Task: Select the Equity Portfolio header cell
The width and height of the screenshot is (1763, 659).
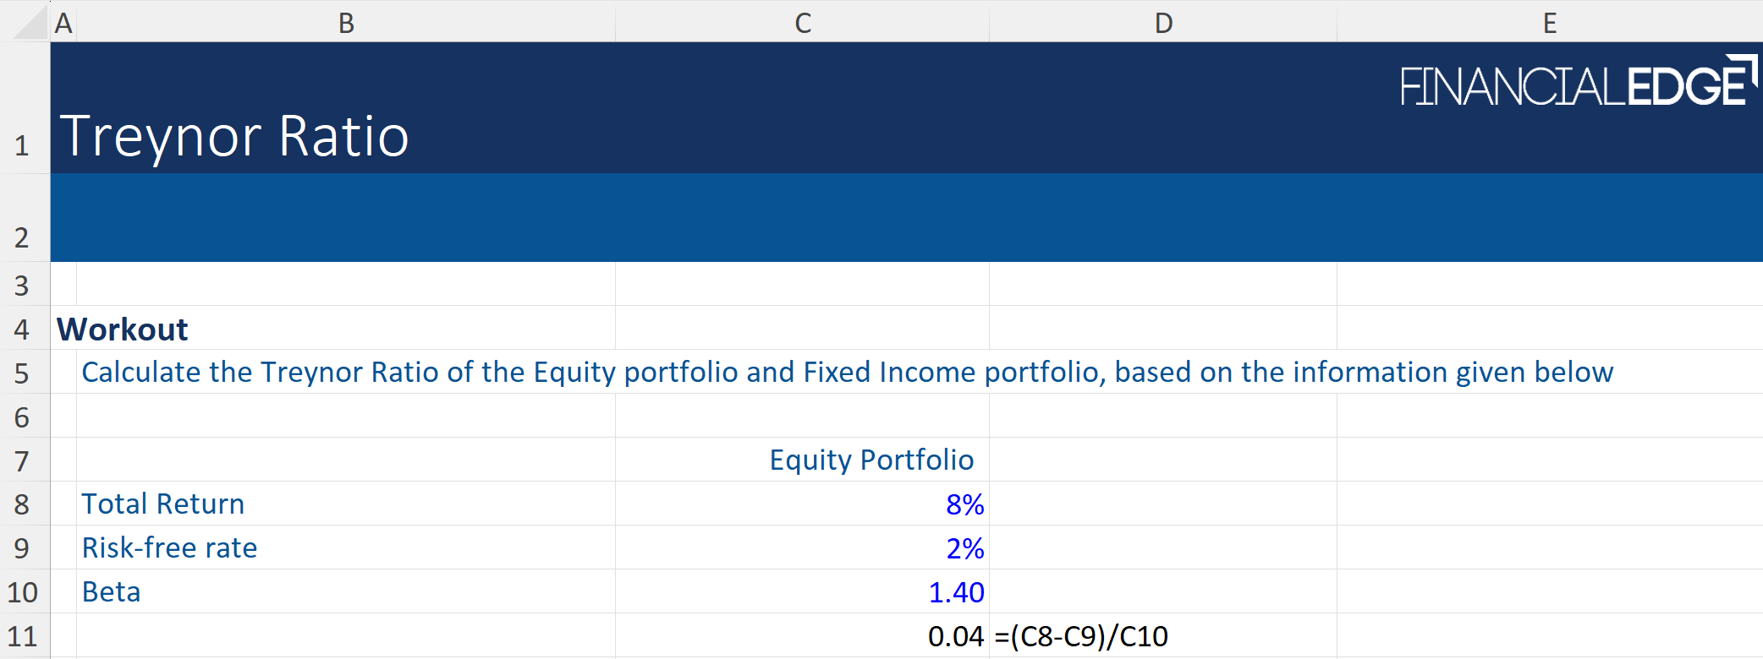Action: click(871, 460)
